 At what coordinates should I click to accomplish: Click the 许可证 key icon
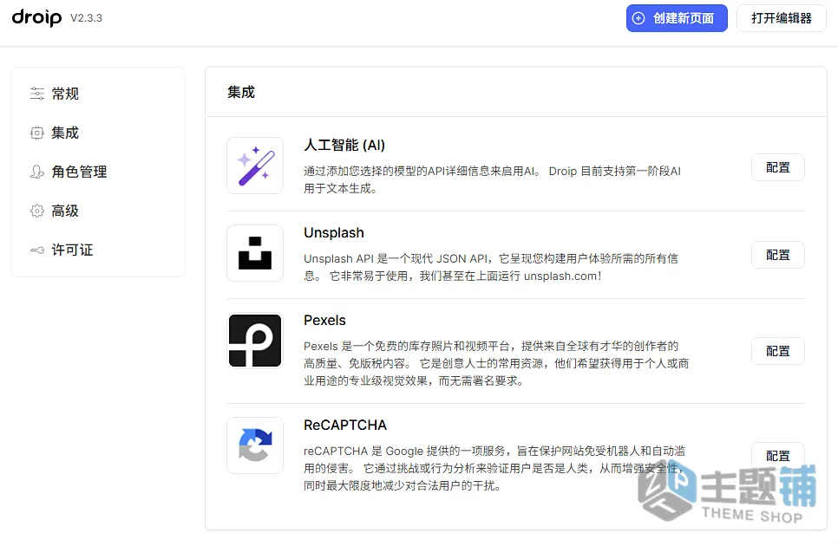coord(37,250)
